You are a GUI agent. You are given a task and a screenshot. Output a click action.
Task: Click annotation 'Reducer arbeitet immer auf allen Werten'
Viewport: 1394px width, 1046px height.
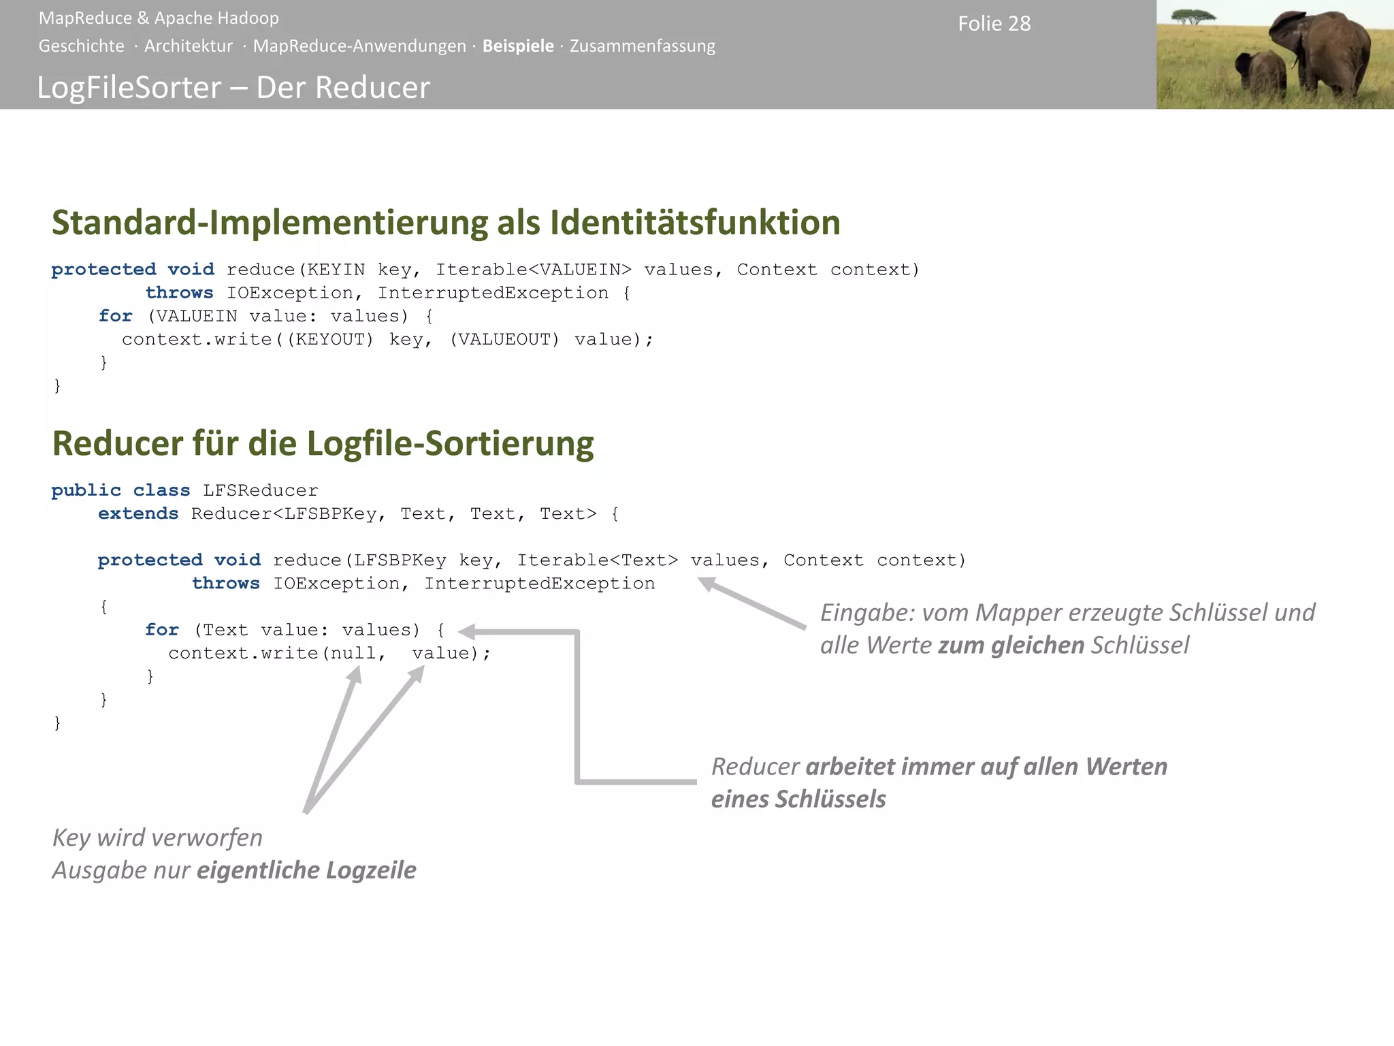tap(939, 767)
